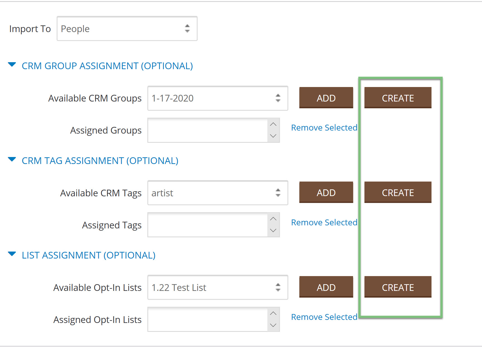Viewport: 482px width, 350px height.
Task: Click up arrow in Assigned Tags scrollbar
Action: [273, 219]
